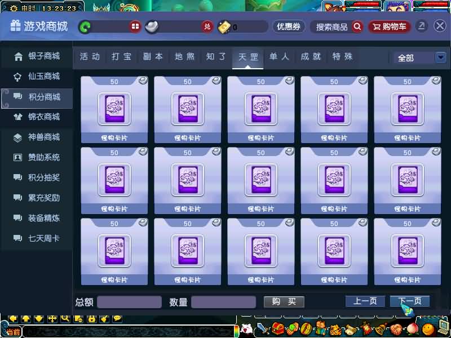Click the red recharge plus icon

click(x=135, y=26)
